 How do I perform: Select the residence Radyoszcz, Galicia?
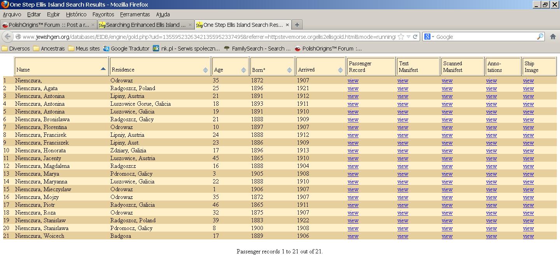tap(133, 205)
